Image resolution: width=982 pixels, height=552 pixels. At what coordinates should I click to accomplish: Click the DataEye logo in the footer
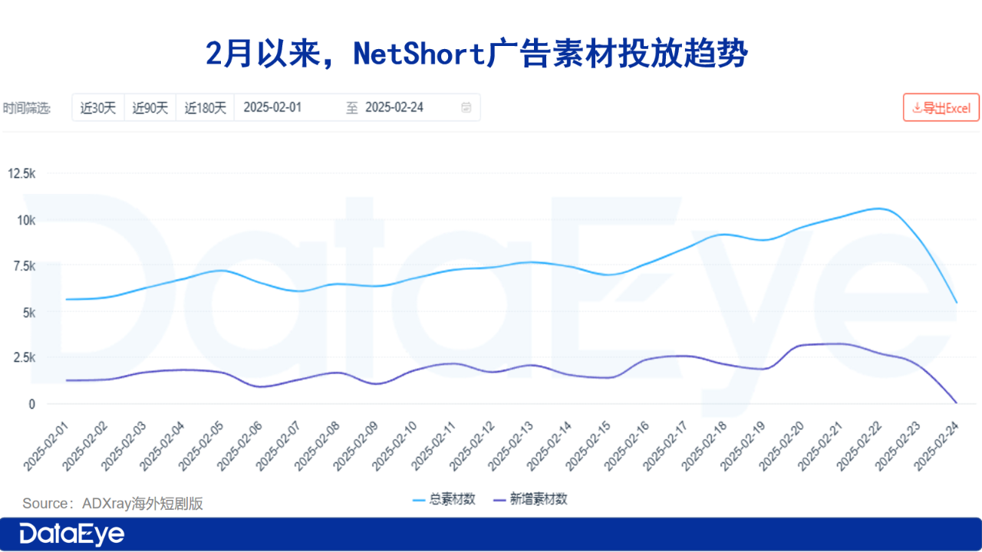72,534
